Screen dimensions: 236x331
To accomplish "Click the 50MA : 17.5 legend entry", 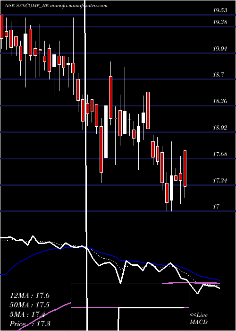I will point(30,305).
